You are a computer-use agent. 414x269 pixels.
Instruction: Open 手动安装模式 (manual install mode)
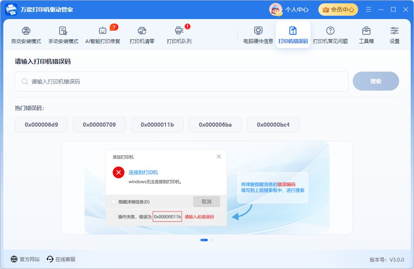coord(63,35)
